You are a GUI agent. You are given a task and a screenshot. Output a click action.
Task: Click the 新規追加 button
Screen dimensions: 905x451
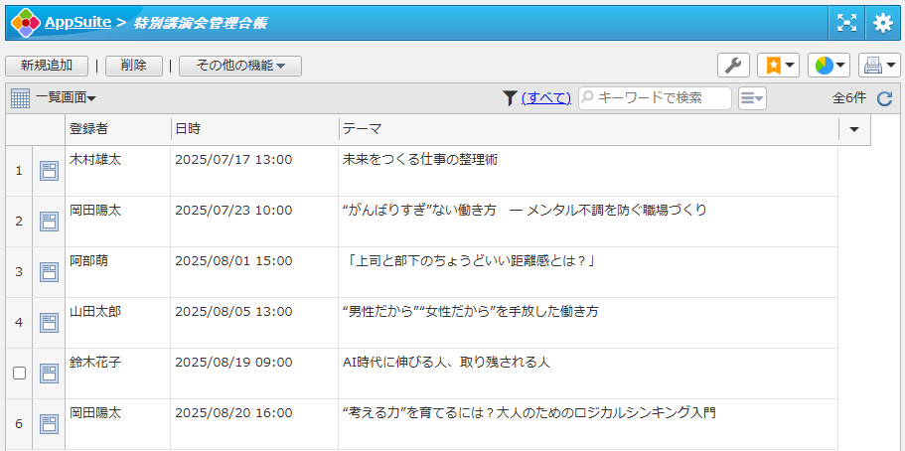47,66
